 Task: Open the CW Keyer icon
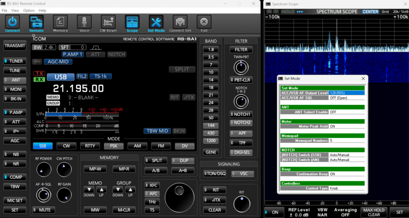pyautogui.click(x=108, y=22)
